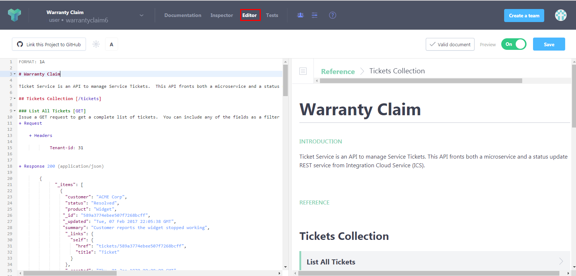Click the "href" tickets link line

131,246
